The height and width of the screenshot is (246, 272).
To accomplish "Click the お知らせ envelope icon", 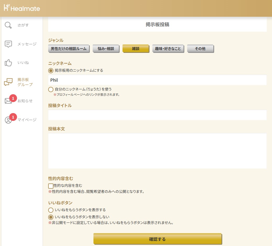I will [x=8, y=101].
